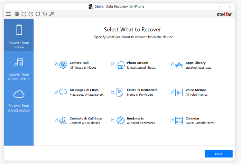The height and width of the screenshot is (164, 241).
Task: Select Recover from iPhone tab
Action: coord(19,35)
